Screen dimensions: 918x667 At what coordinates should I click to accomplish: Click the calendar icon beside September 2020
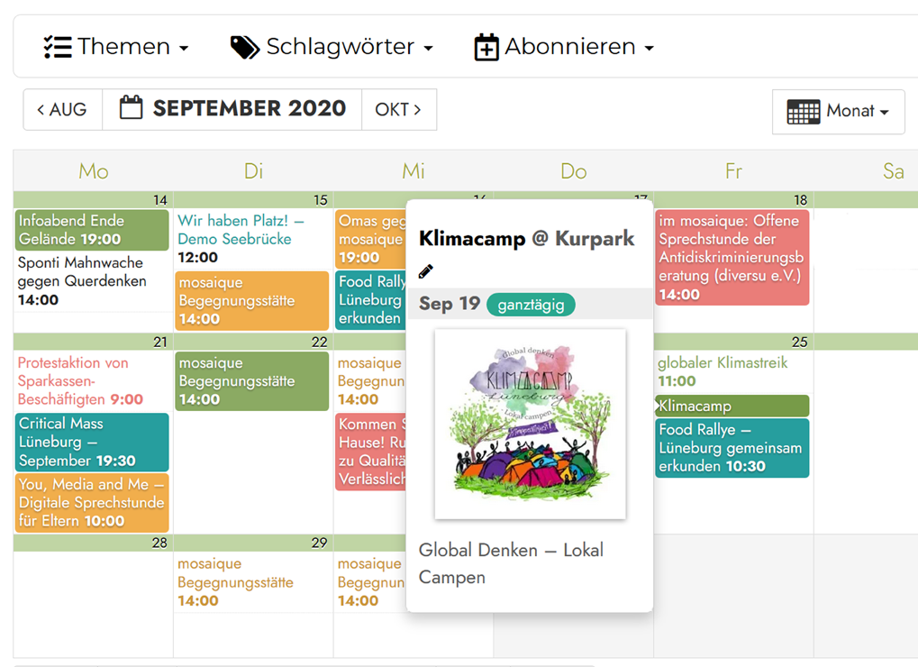(132, 109)
